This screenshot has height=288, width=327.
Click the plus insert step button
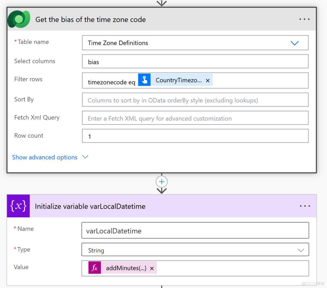[x=162, y=182]
